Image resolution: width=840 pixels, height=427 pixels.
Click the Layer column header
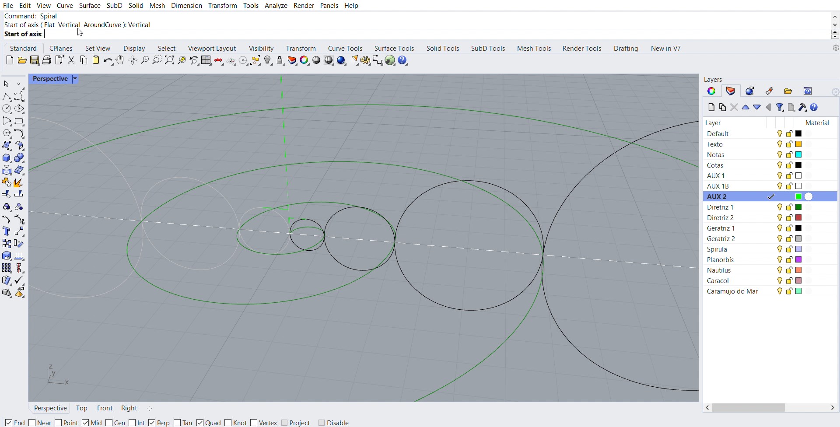713,123
